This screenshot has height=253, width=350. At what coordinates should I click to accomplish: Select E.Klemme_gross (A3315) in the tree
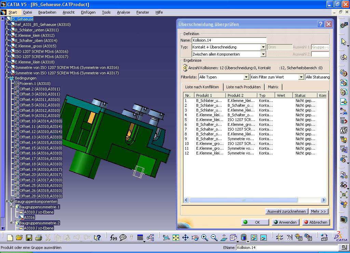tap(36, 46)
